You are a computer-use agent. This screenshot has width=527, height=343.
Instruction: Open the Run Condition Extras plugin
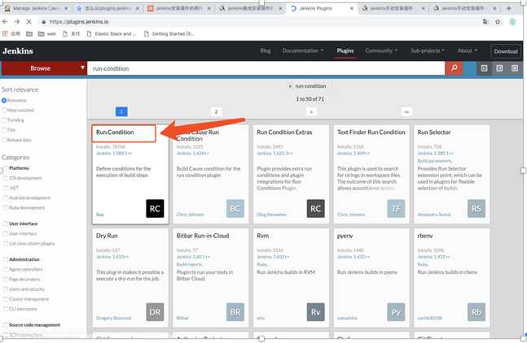[284, 132]
